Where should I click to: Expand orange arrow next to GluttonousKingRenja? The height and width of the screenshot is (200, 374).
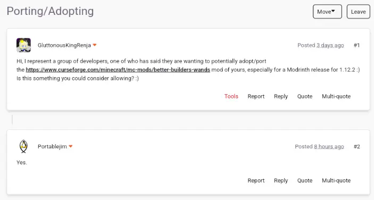click(95, 45)
